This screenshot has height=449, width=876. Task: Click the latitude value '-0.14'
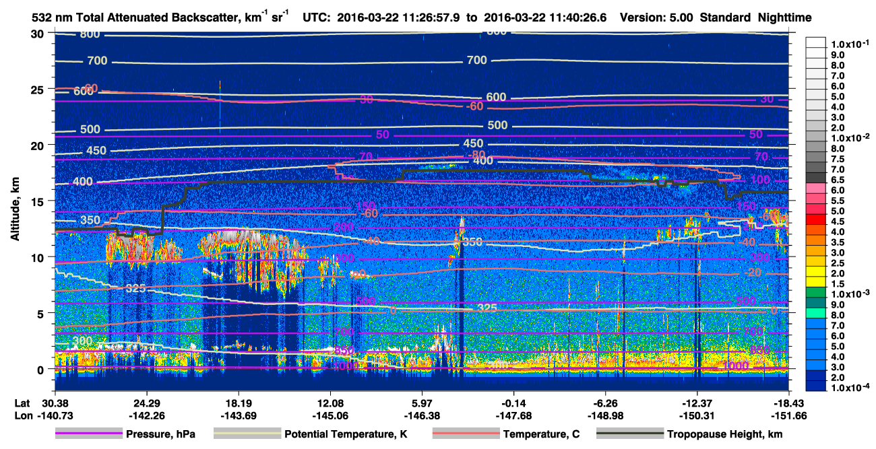(x=513, y=403)
